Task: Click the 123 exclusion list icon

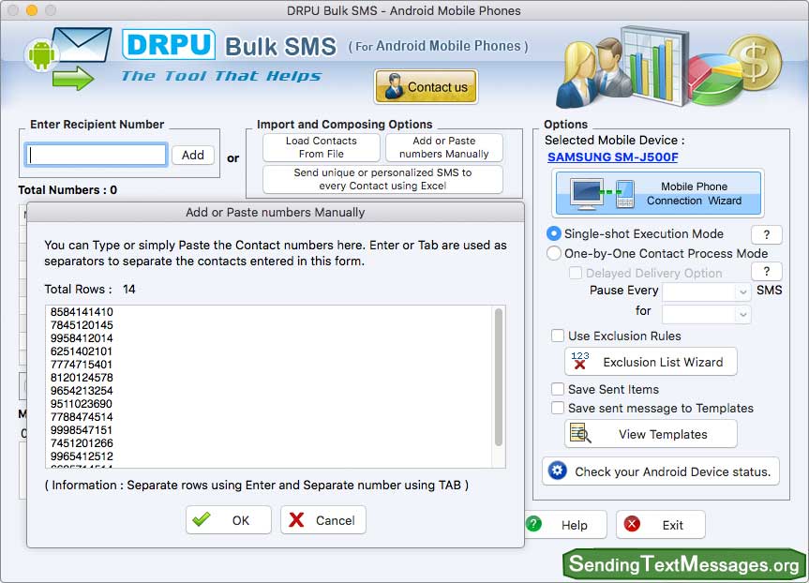Action: 580,361
